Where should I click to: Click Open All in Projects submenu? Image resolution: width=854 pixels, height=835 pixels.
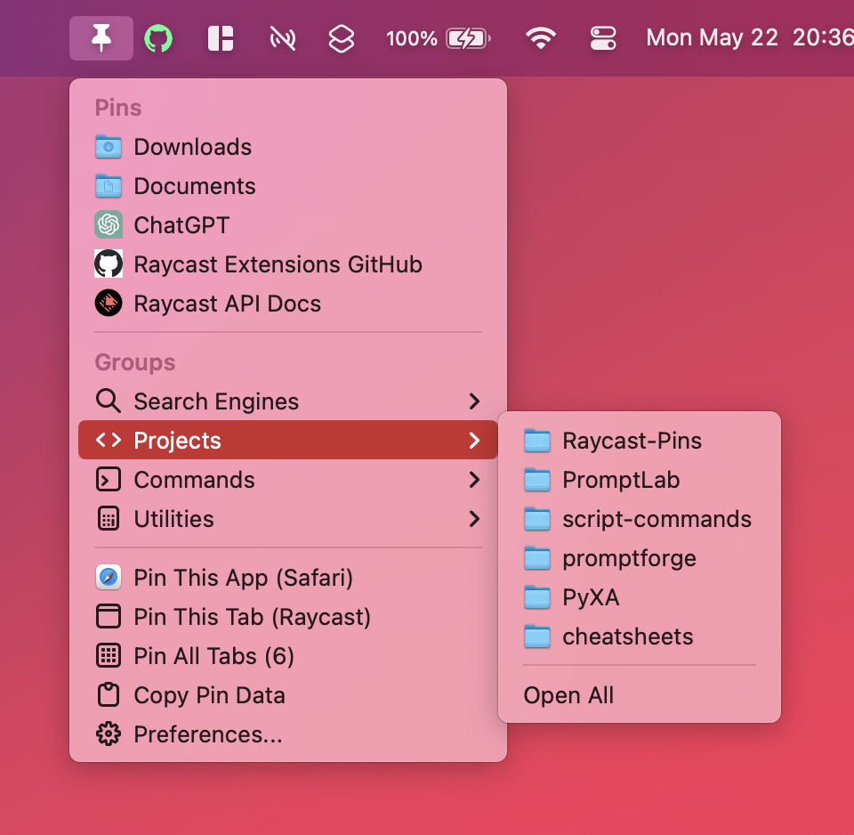(x=568, y=695)
